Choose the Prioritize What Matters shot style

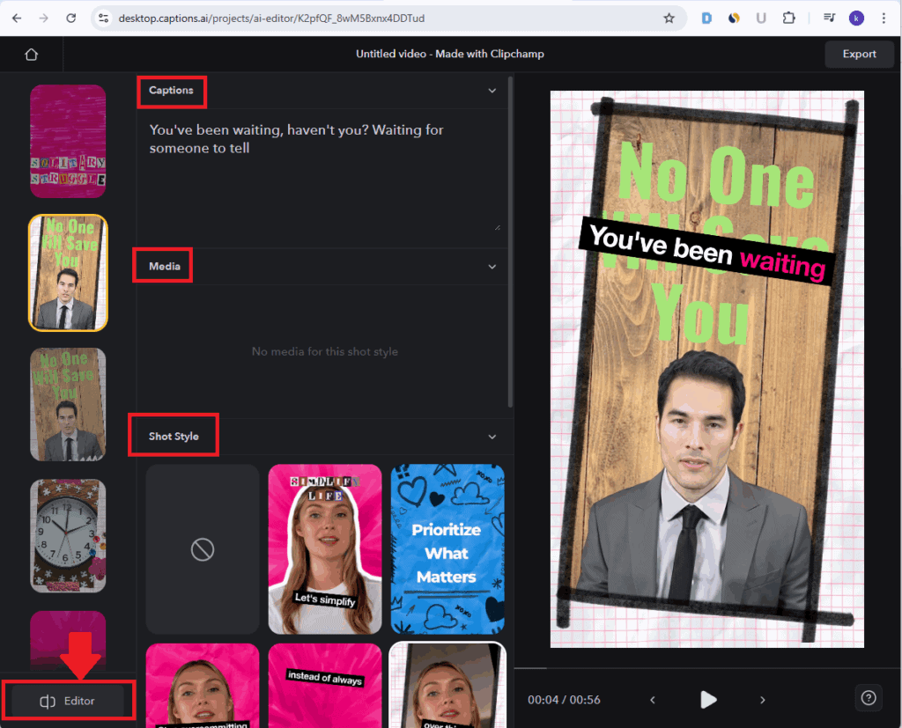click(447, 549)
